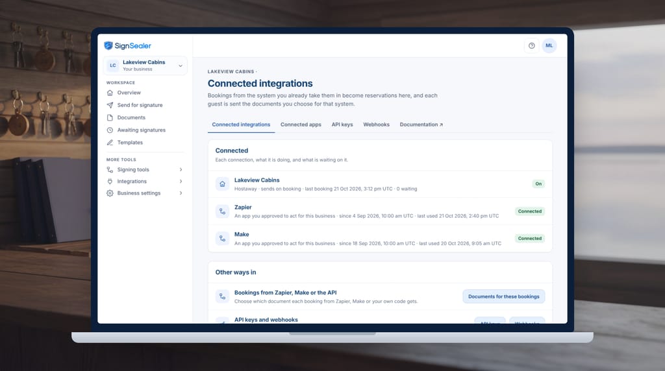This screenshot has width=665, height=371.
Task: Open the help question mark icon
Action: [531, 46]
